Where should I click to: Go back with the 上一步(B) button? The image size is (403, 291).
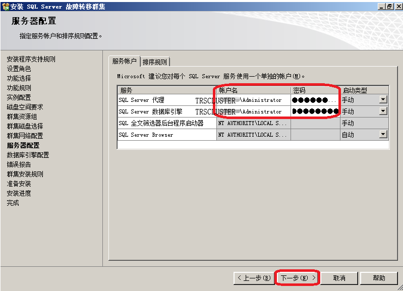click(x=254, y=278)
